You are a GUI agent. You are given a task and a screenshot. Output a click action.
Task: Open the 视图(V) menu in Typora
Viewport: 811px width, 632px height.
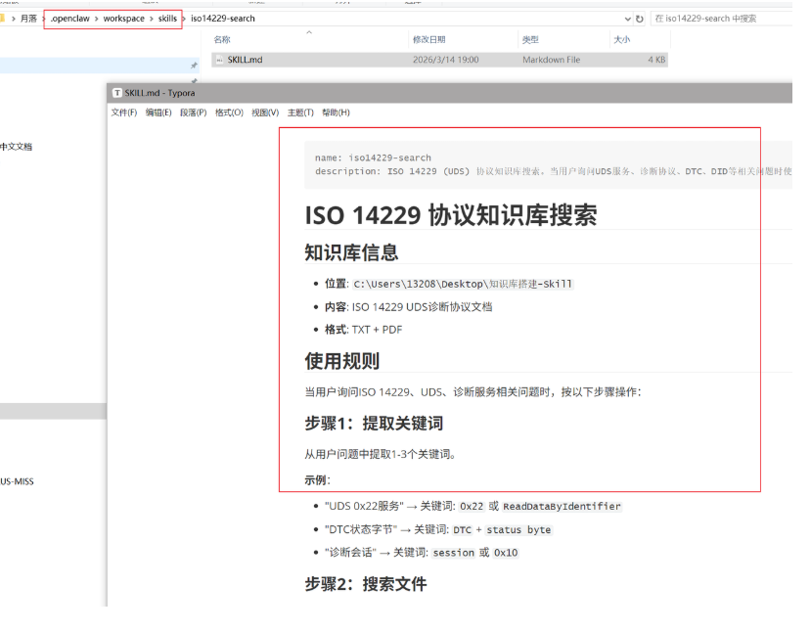point(265,113)
